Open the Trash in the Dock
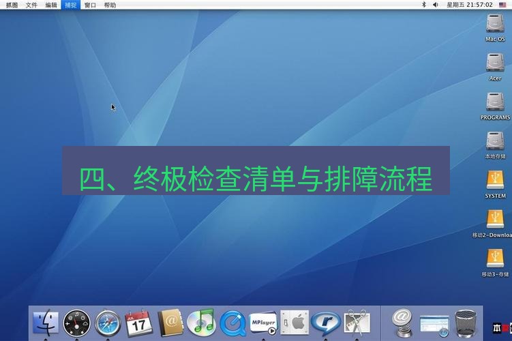512x341 pixels. click(466, 324)
